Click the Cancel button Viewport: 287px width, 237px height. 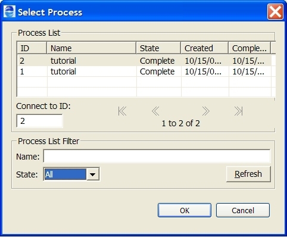click(243, 210)
